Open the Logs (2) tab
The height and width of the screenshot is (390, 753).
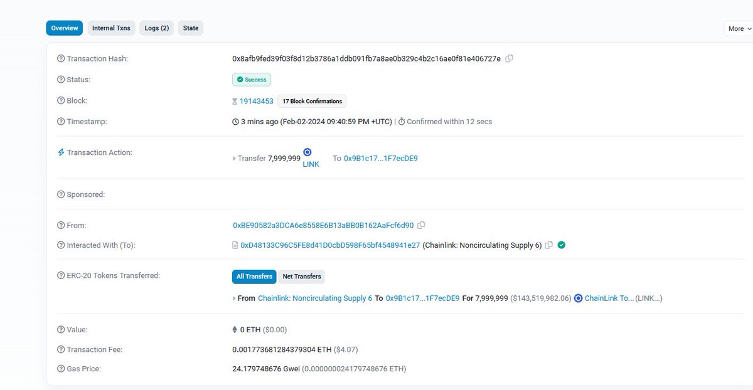tap(156, 28)
